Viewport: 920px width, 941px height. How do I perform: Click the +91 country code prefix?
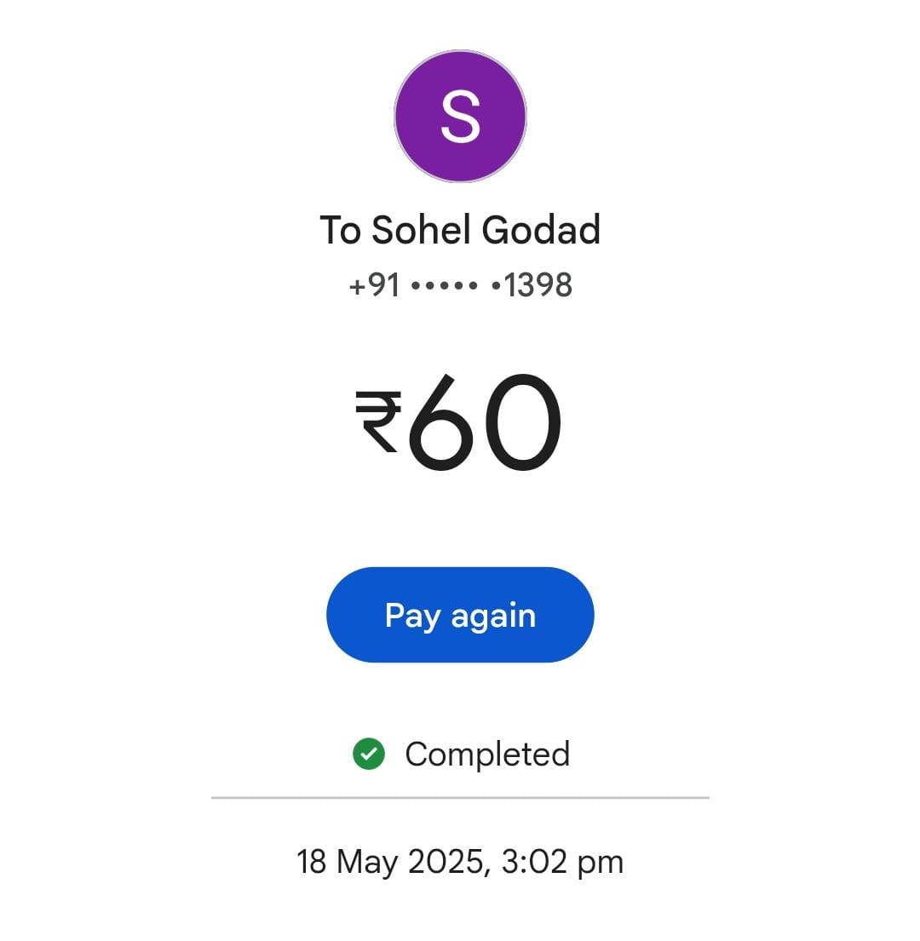(375, 285)
